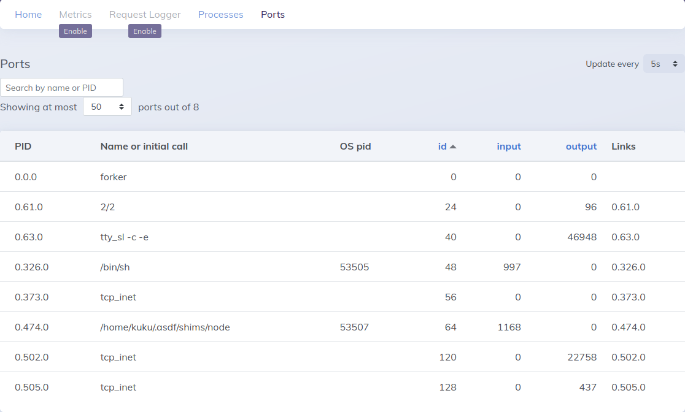Follow the 0.505.0 link for tcp_inet
This screenshot has width=685, height=412.
click(x=629, y=387)
